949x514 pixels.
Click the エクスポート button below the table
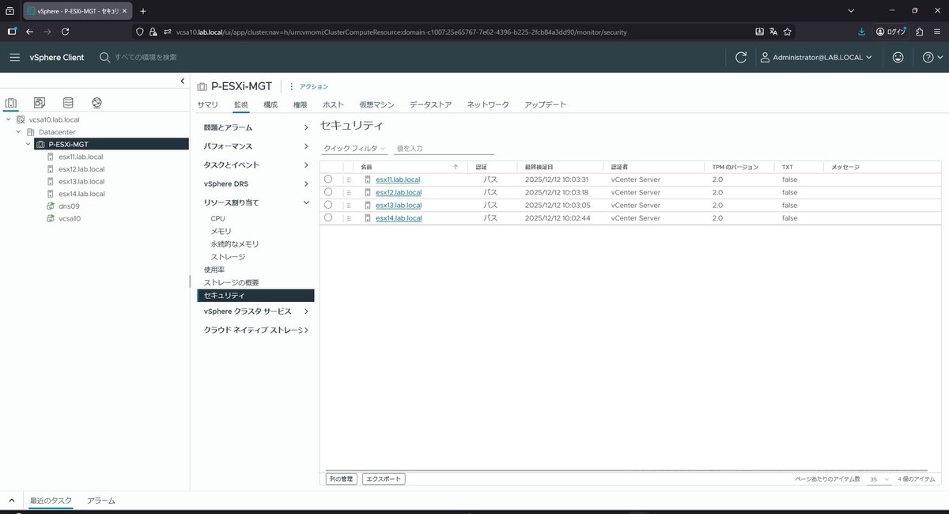coord(384,478)
